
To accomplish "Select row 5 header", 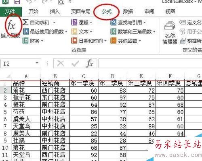I will [x=5, y=112].
